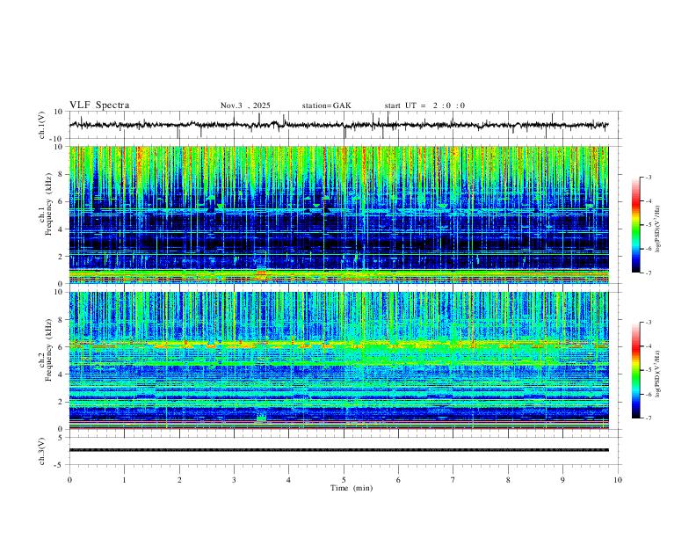Click time axis tick label "3"
The image size is (696, 538).
click(x=234, y=480)
